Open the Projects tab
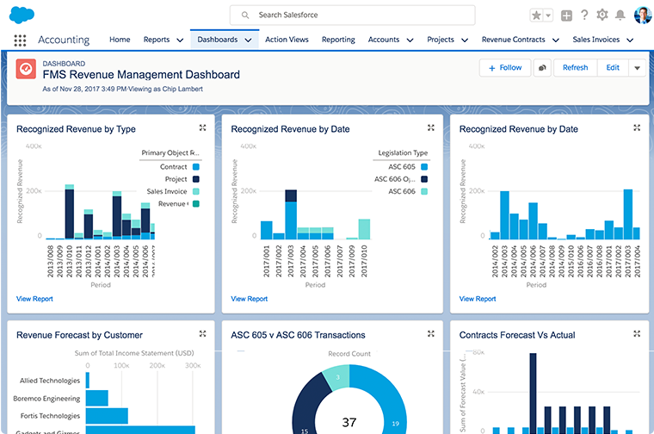Image resolution: width=654 pixels, height=434 pixels. [441, 40]
